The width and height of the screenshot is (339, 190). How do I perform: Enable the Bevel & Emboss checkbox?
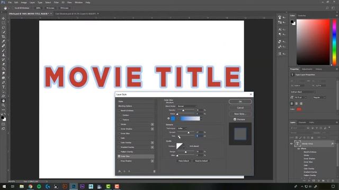pyautogui.click(x=119, y=110)
